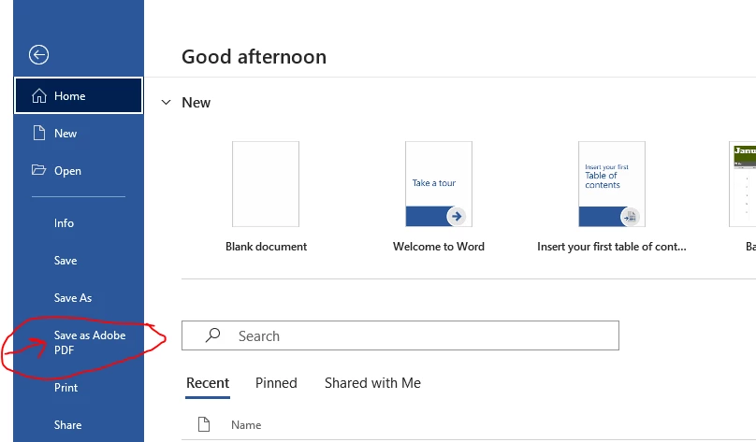Open the calendar template thumbnail at right edge
The image size is (756, 442).
(x=743, y=184)
